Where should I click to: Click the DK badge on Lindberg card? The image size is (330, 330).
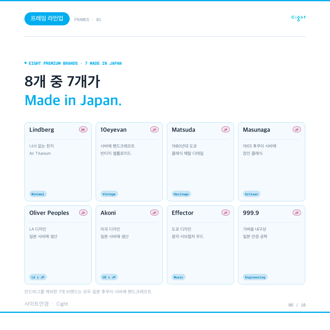coord(83,130)
